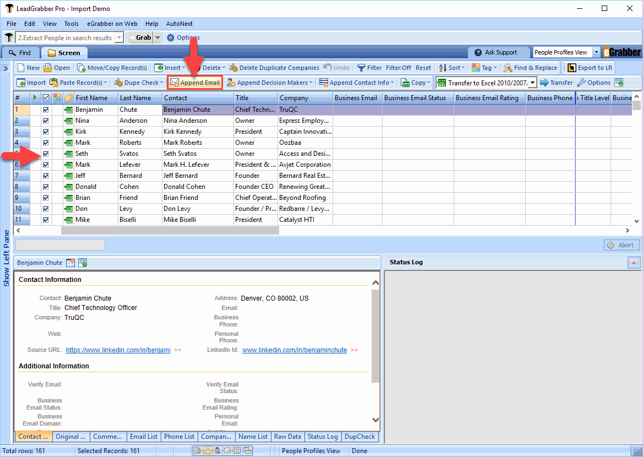Click the cascading windows icon in status bar
This screenshot has height=457, width=643.
247,450
